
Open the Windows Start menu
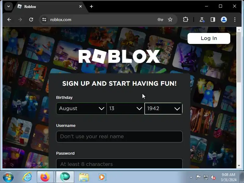click(8, 177)
